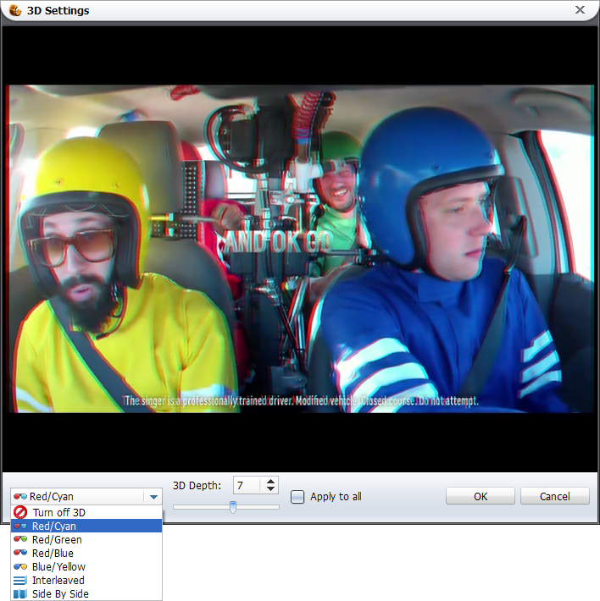Enable the Apply to all checkbox
Image resolution: width=600 pixels, height=601 pixels.
tap(297, 497)
